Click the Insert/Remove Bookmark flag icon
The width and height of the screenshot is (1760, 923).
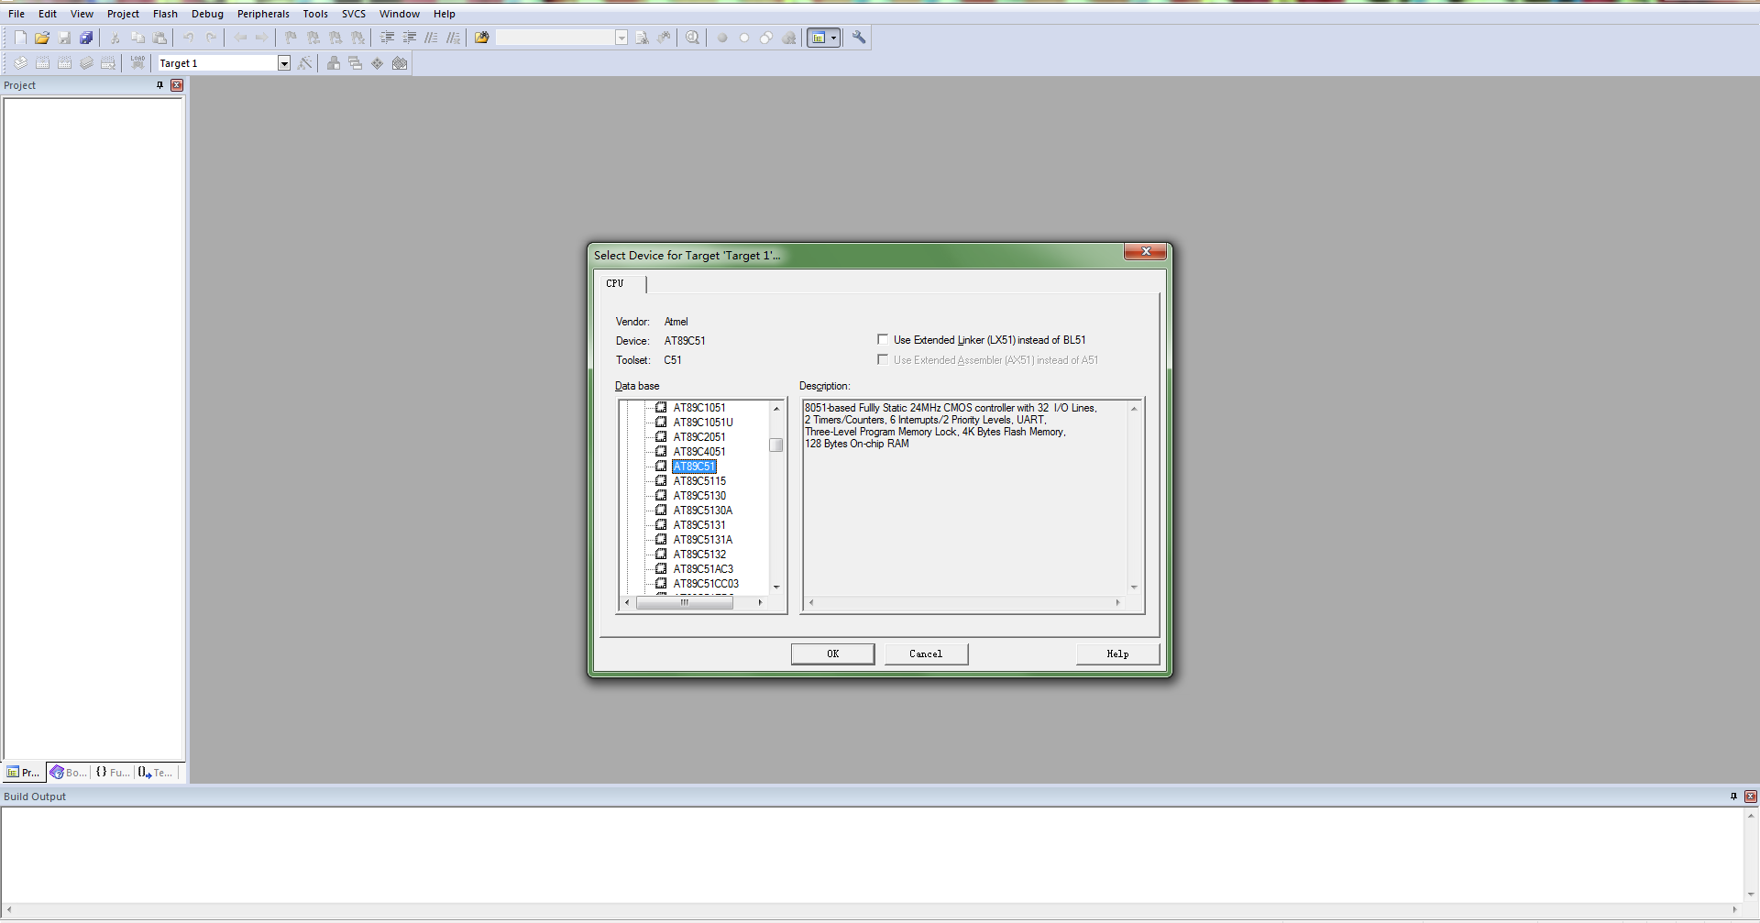(x=291, y=38)
